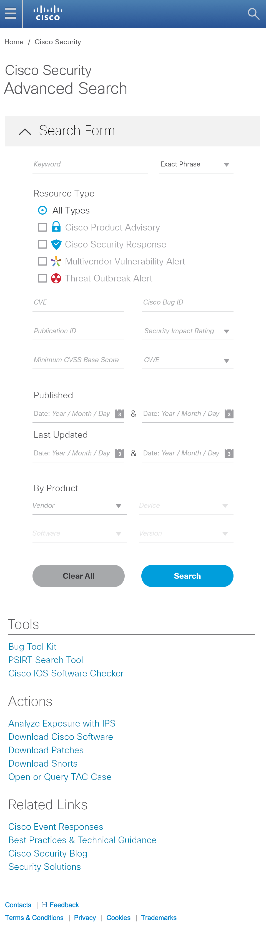Image resolution: width=266 pixels, height=932 pixels.
Task: Open the Vendor dropdown
Action: 79,506
